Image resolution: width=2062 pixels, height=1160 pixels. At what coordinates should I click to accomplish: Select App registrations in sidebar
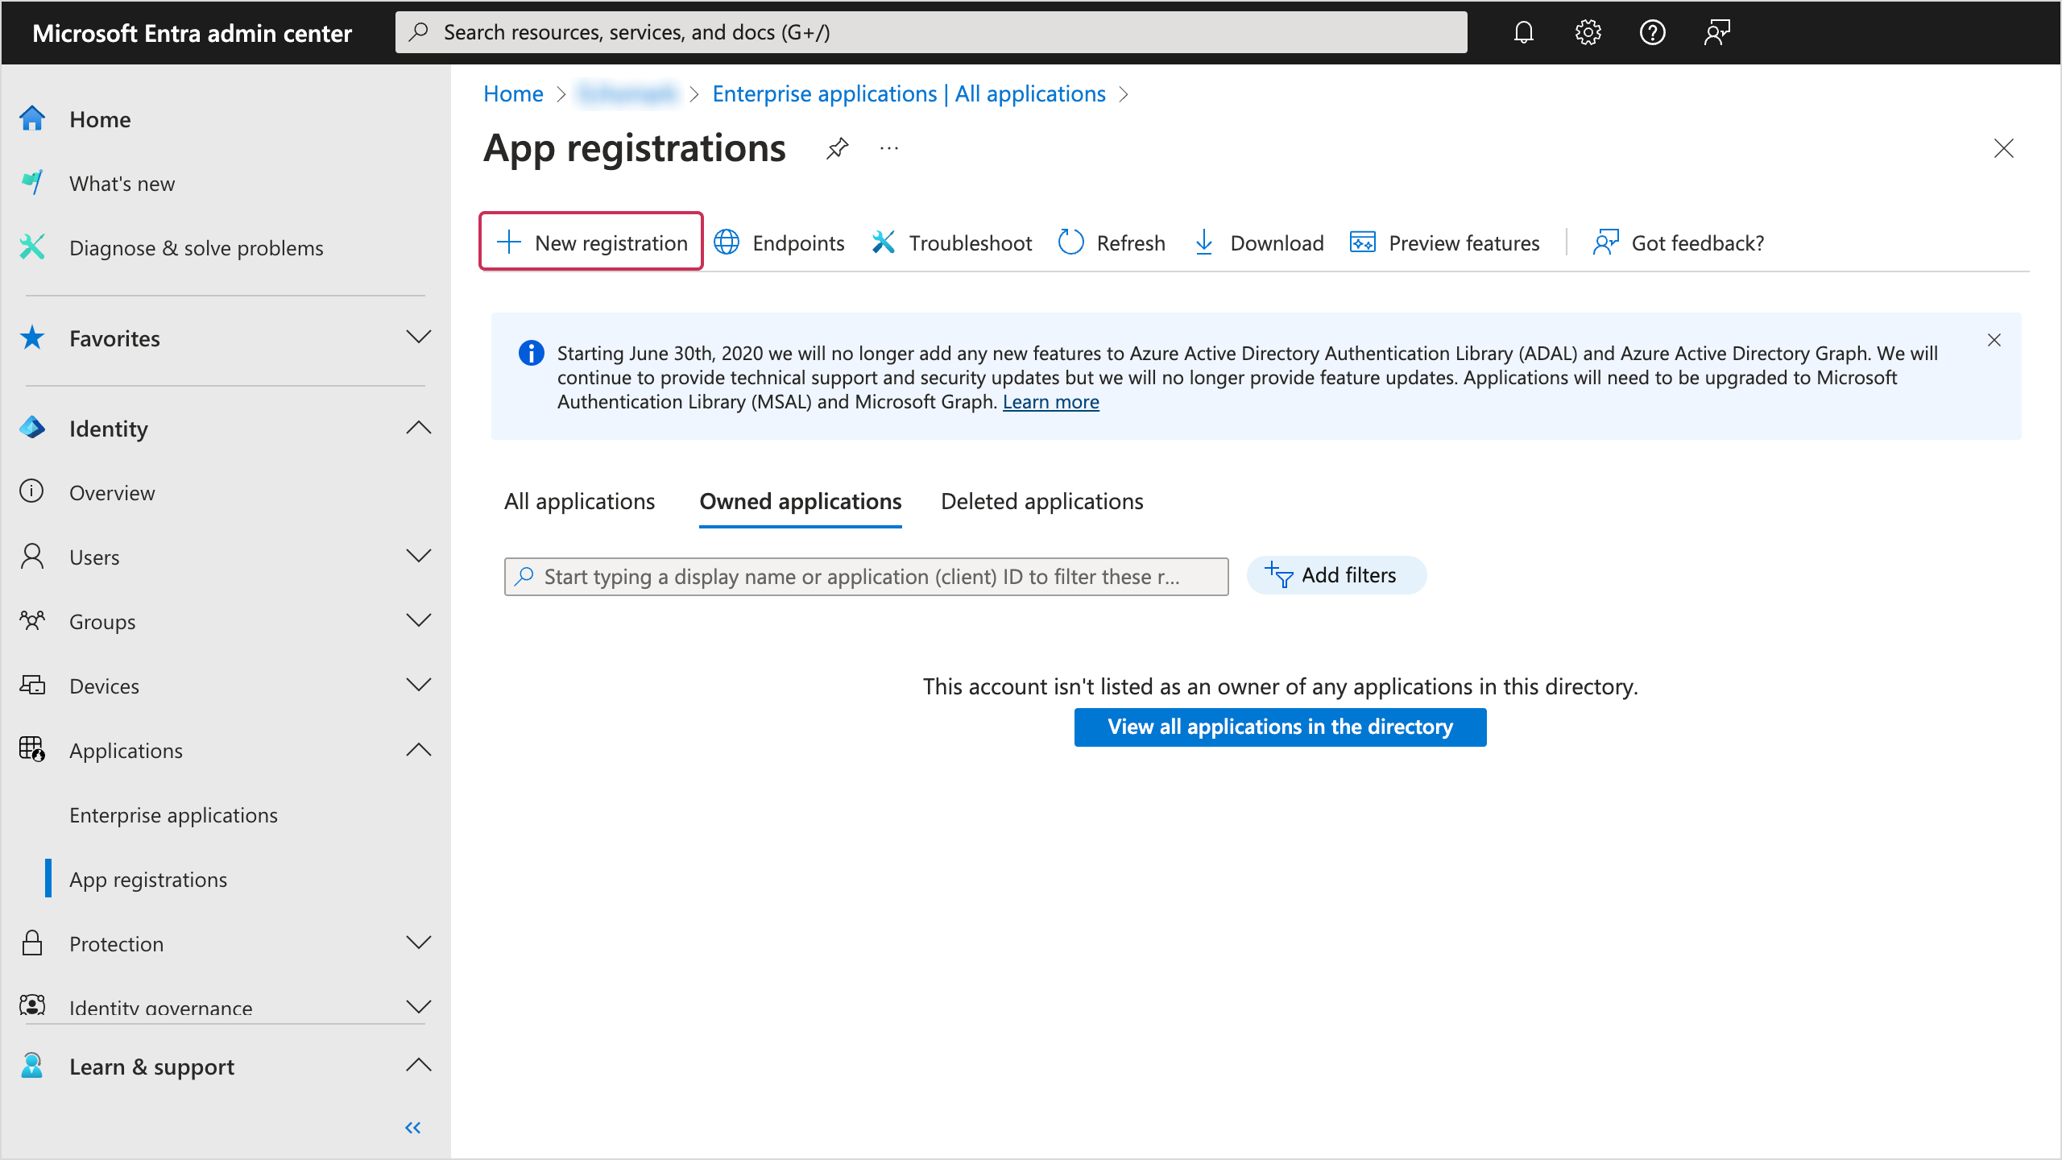pyautogui.click(x=148, y=879)
